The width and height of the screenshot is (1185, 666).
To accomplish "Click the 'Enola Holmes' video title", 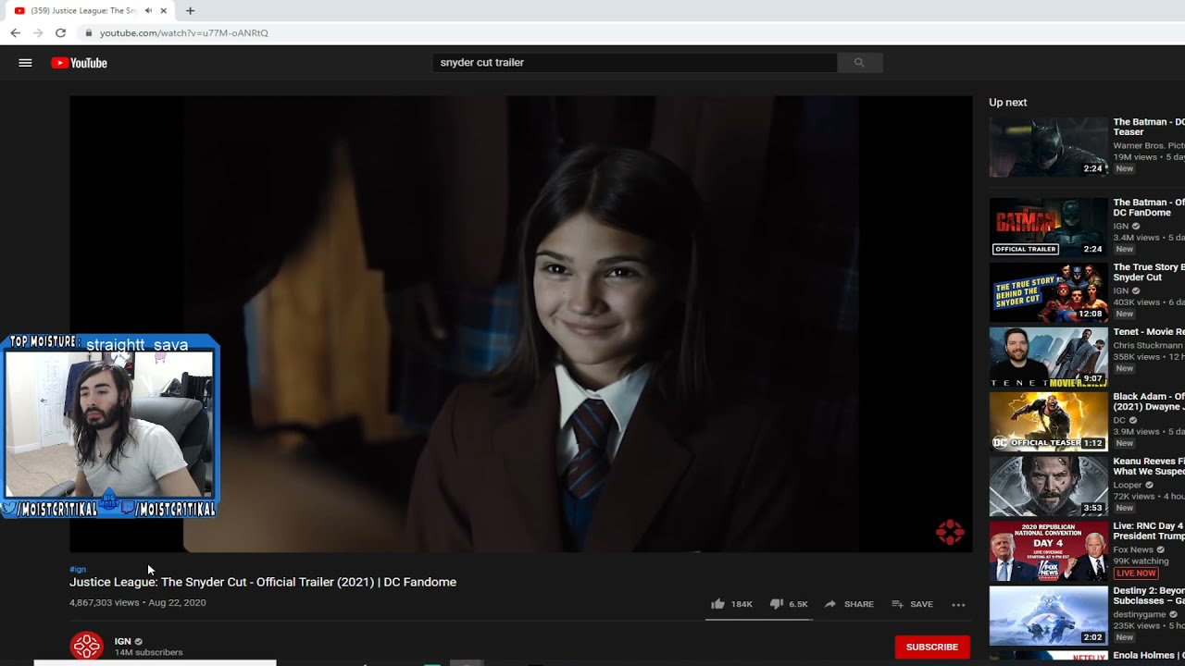I will [1149, 656].
